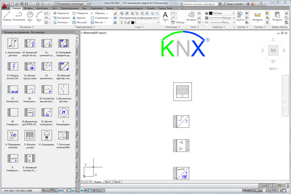Open the layer configuration dropdown
The height and width of the screenshot is (194, 291).
141,17
